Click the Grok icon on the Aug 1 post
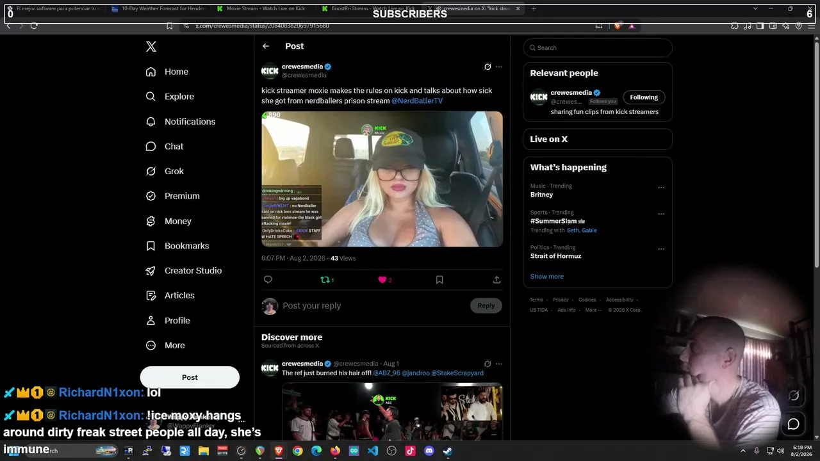The image size is (820, 461). 488,364
